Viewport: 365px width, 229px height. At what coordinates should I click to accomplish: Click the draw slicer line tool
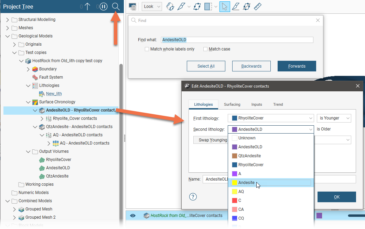235,7
